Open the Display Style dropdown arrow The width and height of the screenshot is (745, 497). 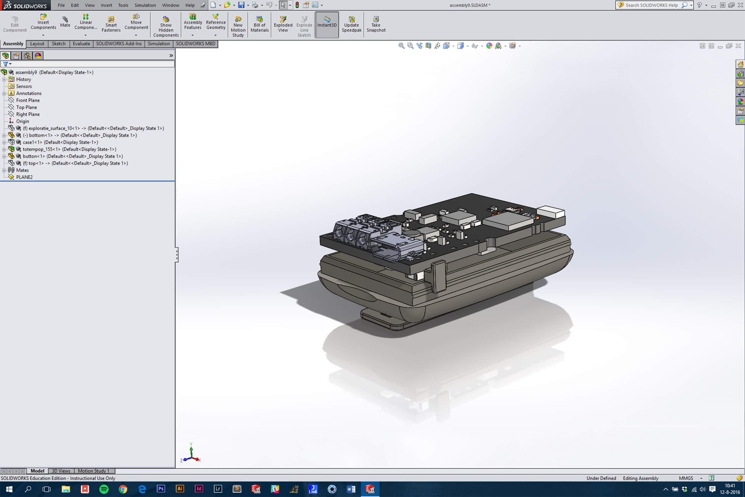click(468, 46)
